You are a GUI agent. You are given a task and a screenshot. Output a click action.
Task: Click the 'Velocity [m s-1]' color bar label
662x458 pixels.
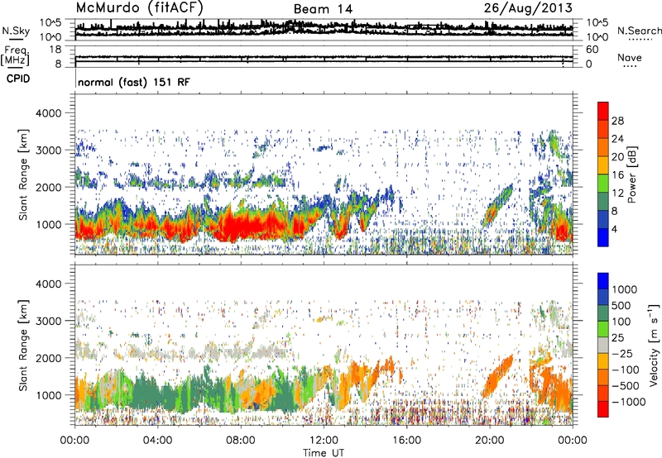click(x=654, y=345)
